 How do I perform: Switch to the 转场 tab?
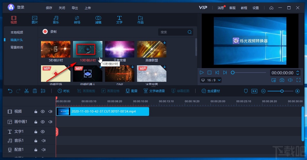(77, 20)
